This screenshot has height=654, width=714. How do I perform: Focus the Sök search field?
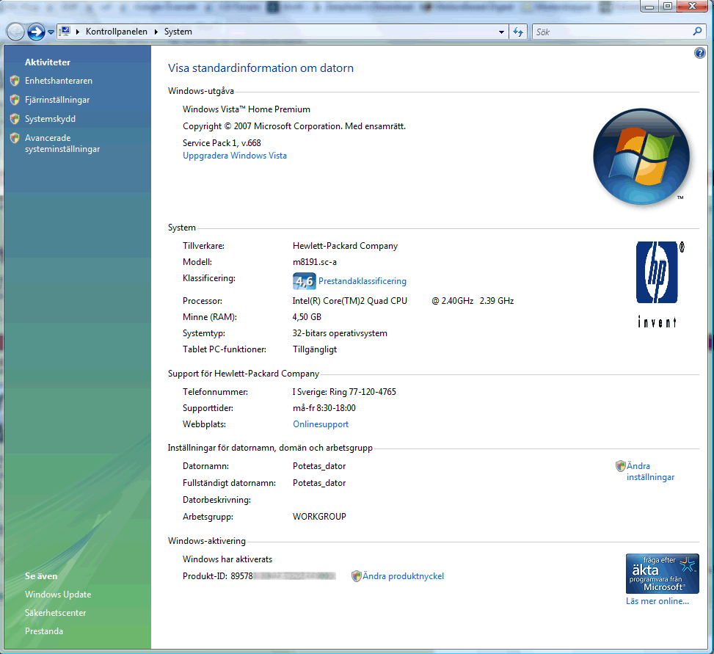[x=612, y=32]
